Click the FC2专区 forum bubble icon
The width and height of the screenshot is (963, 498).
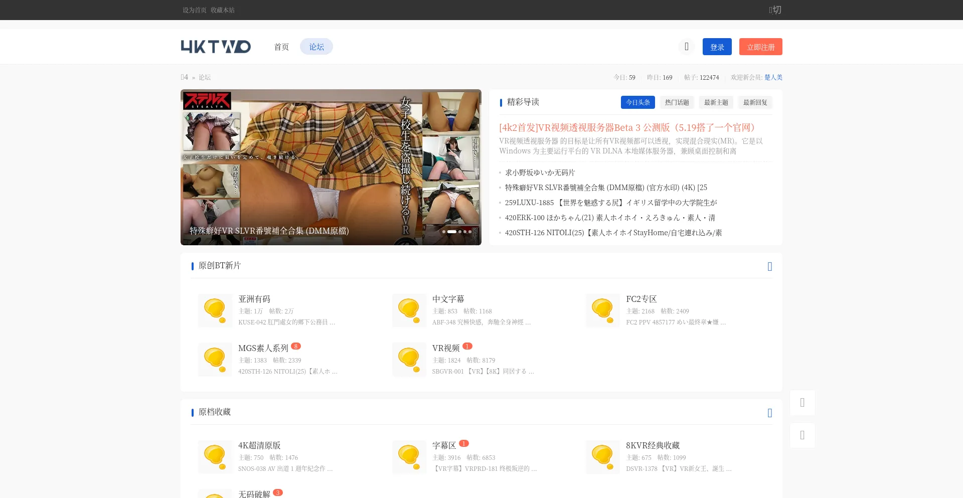tap(603, 310)
